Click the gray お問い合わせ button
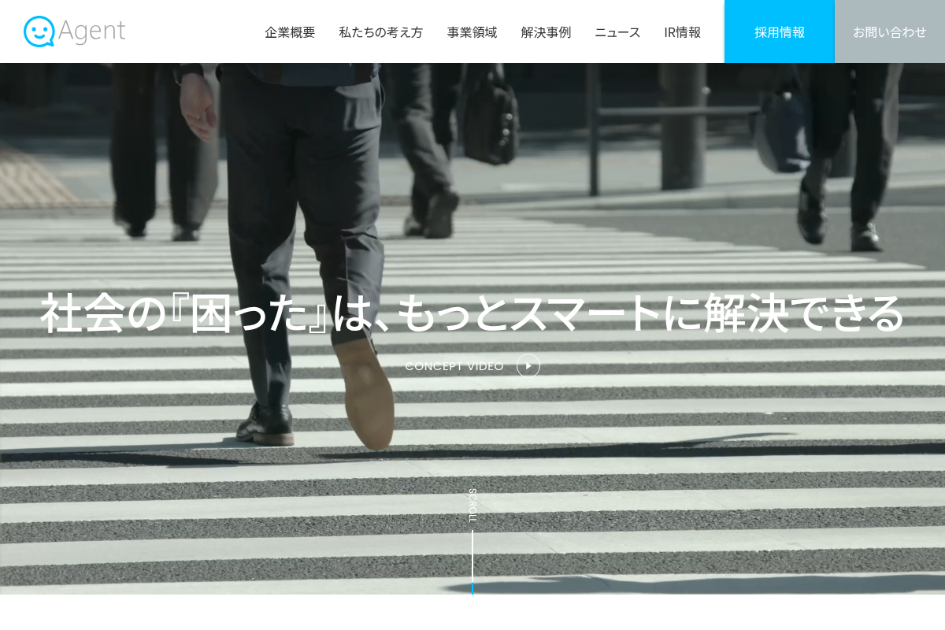This screenshot has width=945, height=630. [890, 31]
